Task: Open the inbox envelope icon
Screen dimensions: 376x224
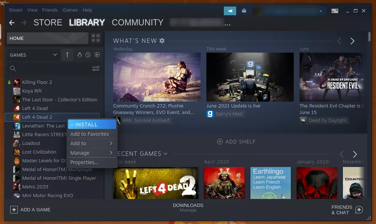Action: tap(244, 11)
